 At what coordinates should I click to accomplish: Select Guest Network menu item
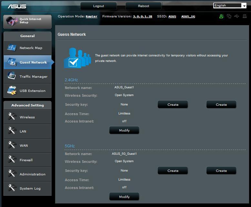click(x=27, y=62)
